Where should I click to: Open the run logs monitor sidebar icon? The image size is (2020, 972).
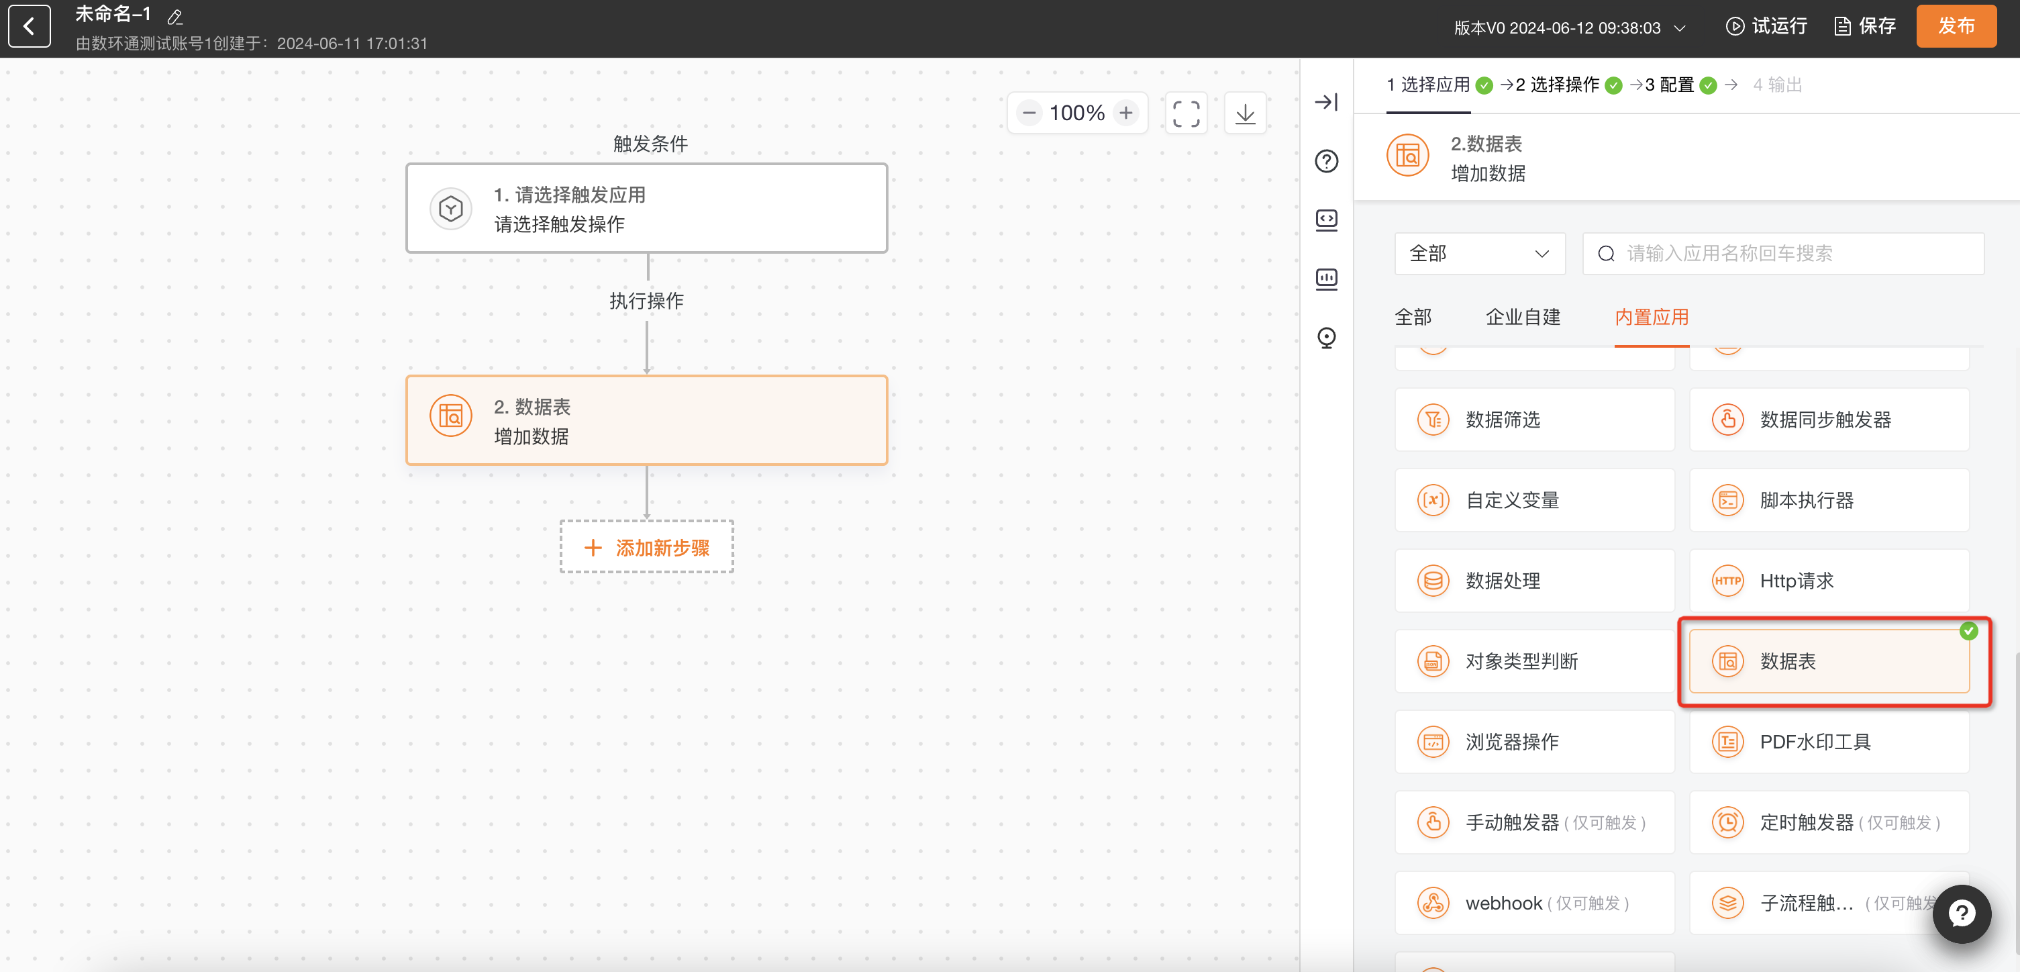[1326, 279]
